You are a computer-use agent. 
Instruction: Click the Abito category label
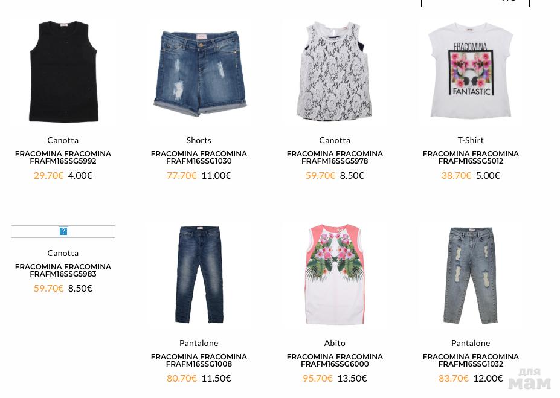335,343
